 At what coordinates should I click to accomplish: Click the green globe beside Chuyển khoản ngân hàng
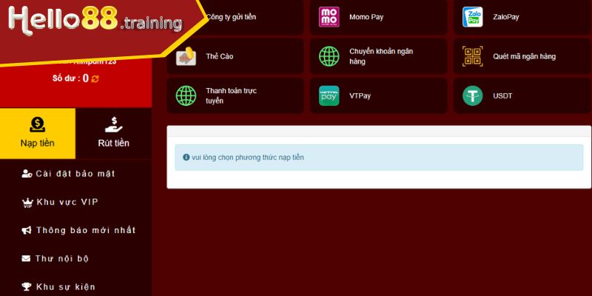[329, 56]
